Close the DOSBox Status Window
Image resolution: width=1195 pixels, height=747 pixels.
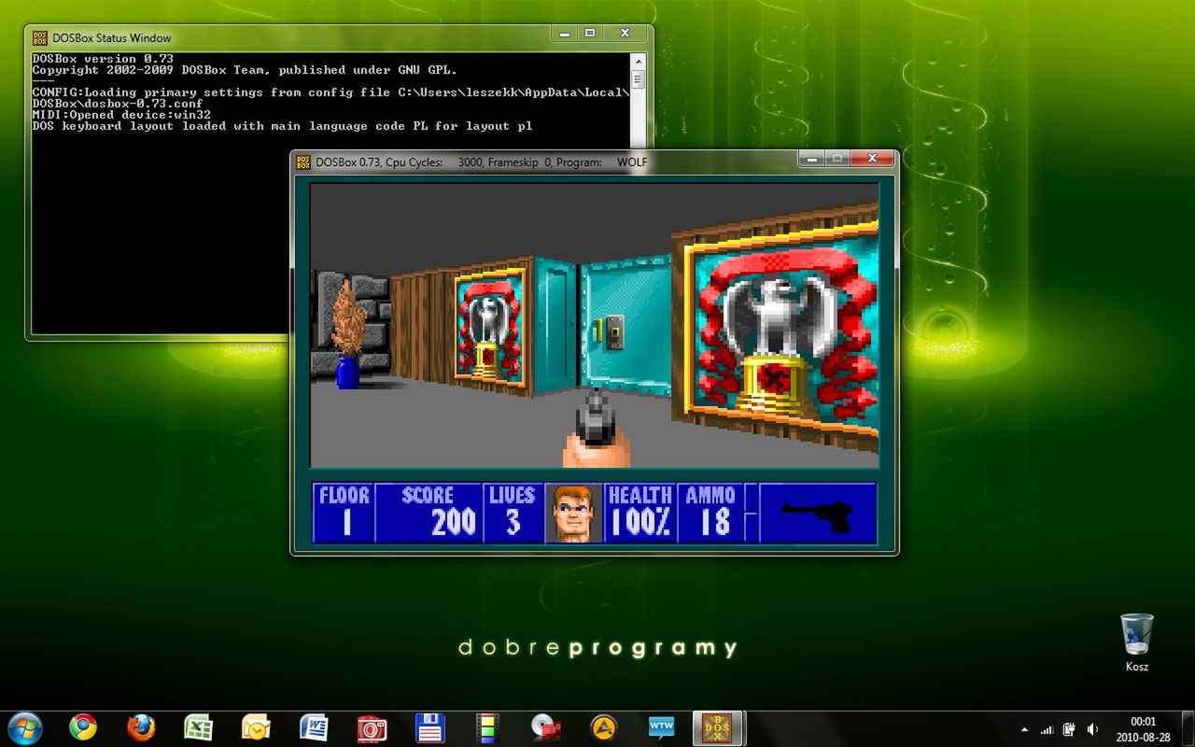tap(625, 34)
